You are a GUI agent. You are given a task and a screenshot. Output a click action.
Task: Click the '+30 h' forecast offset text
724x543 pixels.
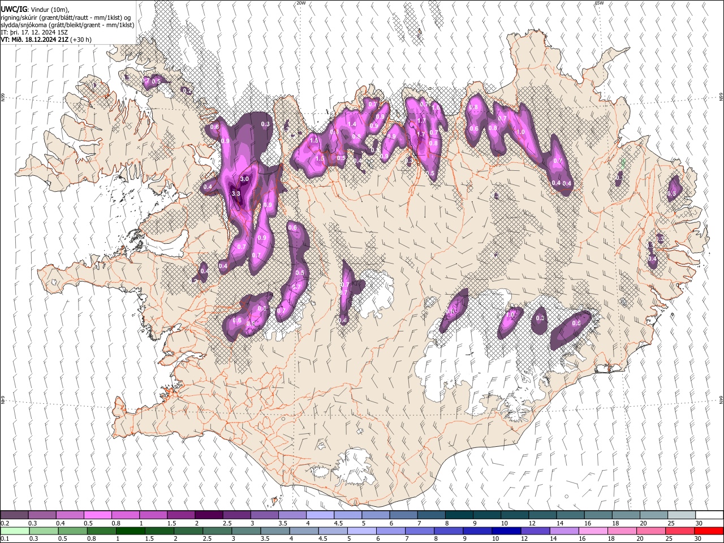(81, 40)
